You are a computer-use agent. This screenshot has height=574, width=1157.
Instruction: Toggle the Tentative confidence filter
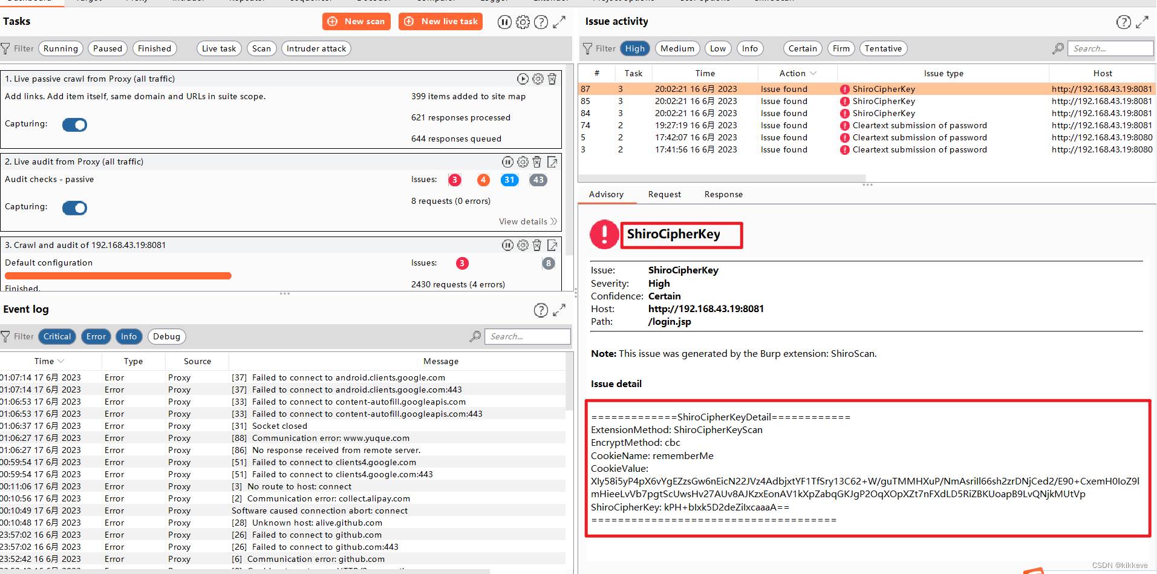tap(883, 48)
